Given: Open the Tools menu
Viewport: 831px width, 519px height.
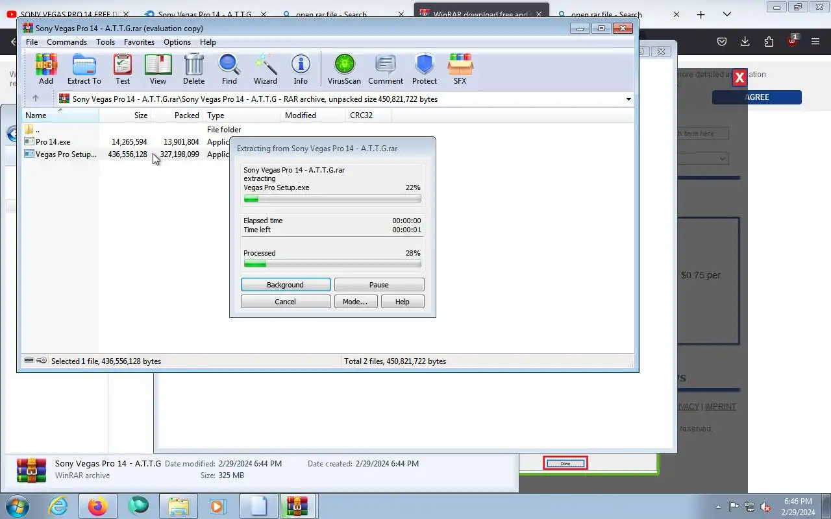Looking at the screenshot, I should (105, 42).
